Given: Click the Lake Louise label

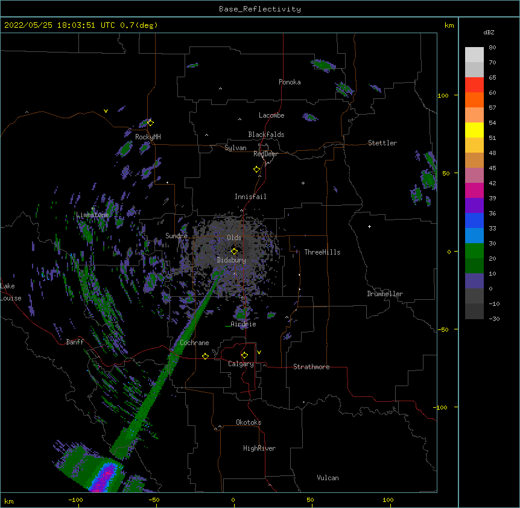Looking at the screenshot, I should (x=10, y=292).
